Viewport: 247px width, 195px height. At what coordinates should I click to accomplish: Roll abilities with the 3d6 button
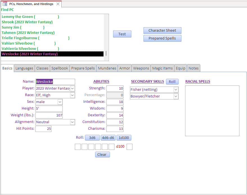click(x=92, y=138)
